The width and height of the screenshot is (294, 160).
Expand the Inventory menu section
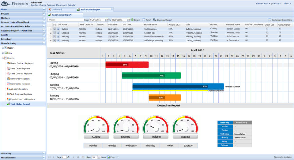pyautogui.click(x=44, y=39)
